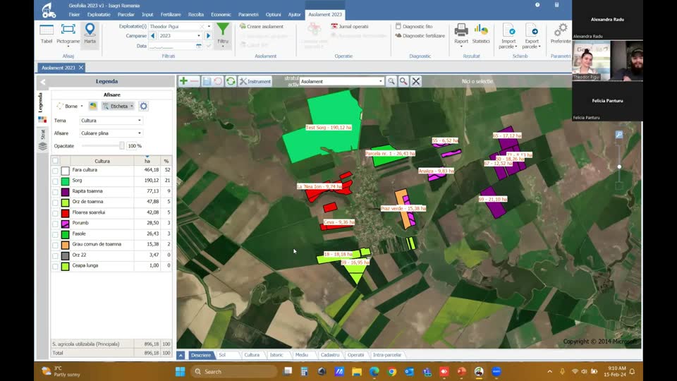Viewport: 677px width, 381px height.
Task: Open the Windows Start menu
Action: point(180,372)
